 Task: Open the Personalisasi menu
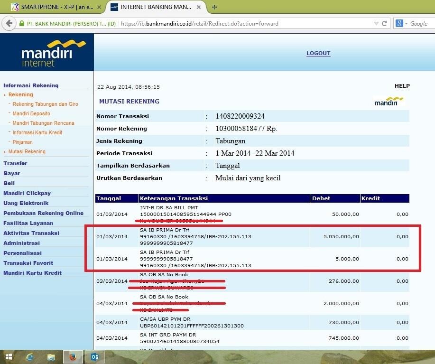pos(22,253)
